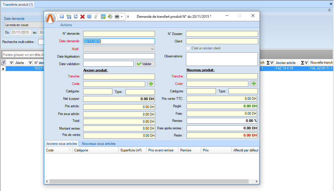Open the Motif dropdown

[x=152, y=49]
